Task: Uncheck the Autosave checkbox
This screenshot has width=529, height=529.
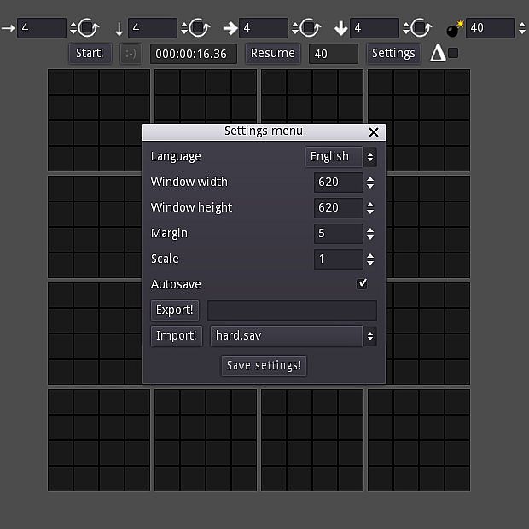Action: click(x=362, y=284)
